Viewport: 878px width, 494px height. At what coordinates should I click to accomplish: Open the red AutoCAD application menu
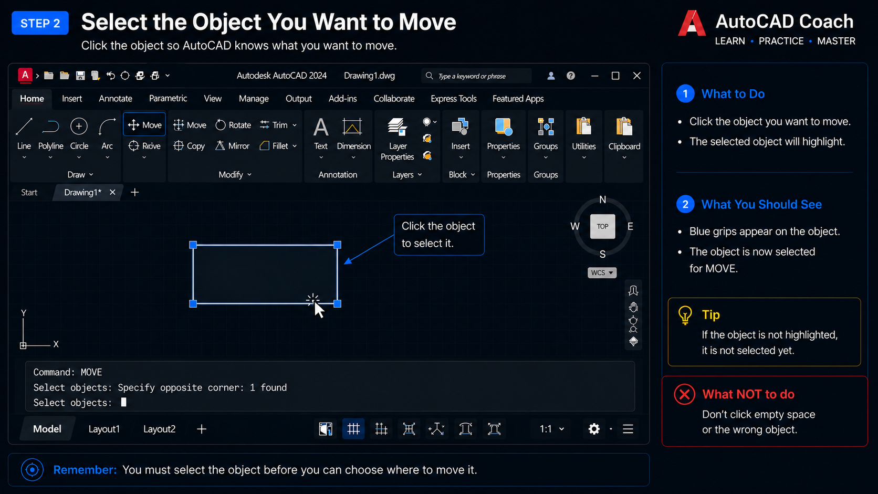25,75
